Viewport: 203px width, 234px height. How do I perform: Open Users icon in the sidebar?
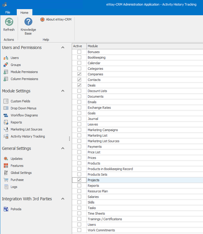(6, 58)
